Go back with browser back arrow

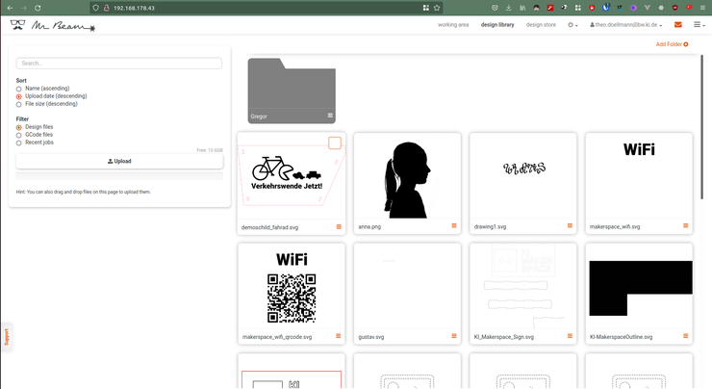point(10,8)
